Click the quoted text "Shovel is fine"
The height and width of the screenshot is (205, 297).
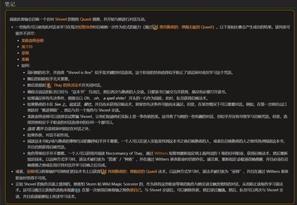[79, 73]
